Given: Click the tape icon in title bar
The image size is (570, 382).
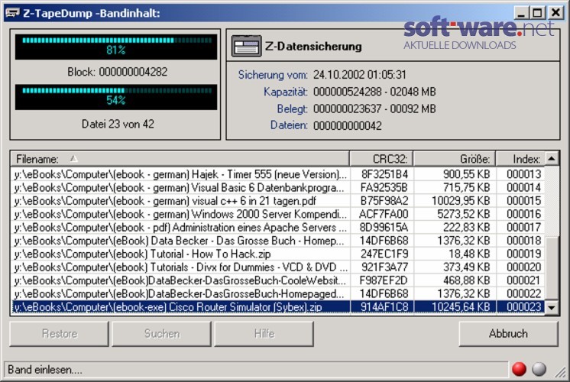Looking at the screenshot, I should (x=12, y=13).
